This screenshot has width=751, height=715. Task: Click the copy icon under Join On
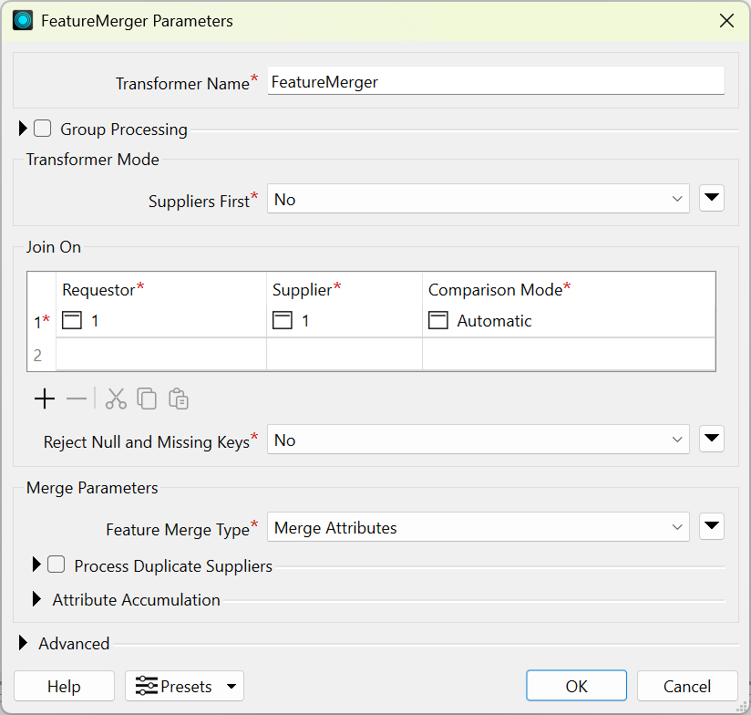click(x=147, y=399)
